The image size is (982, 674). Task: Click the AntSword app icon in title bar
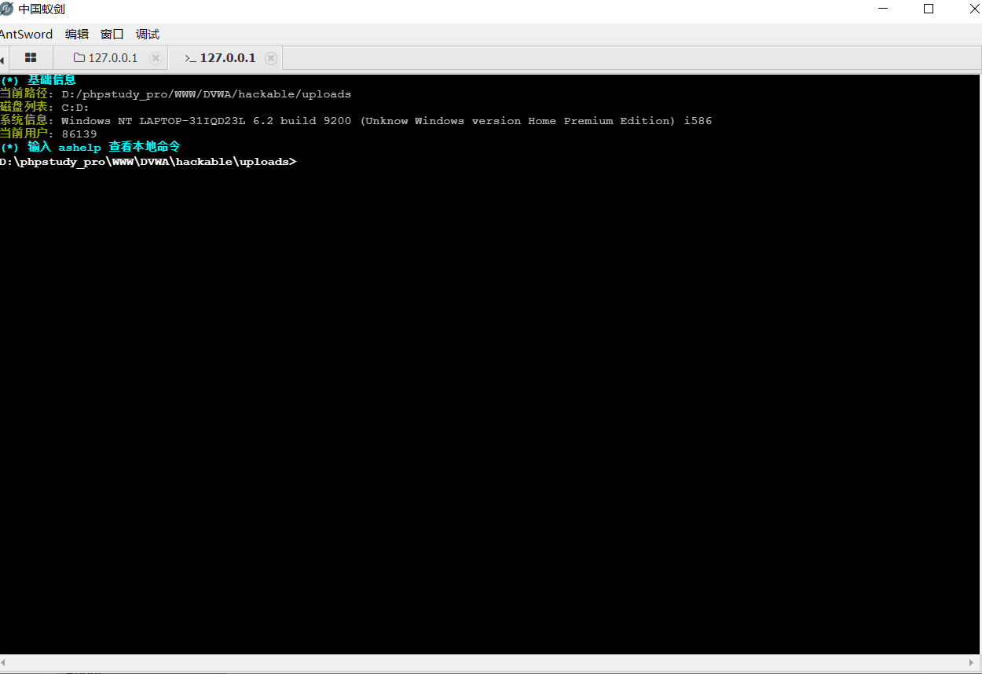[x=6, y=9]
